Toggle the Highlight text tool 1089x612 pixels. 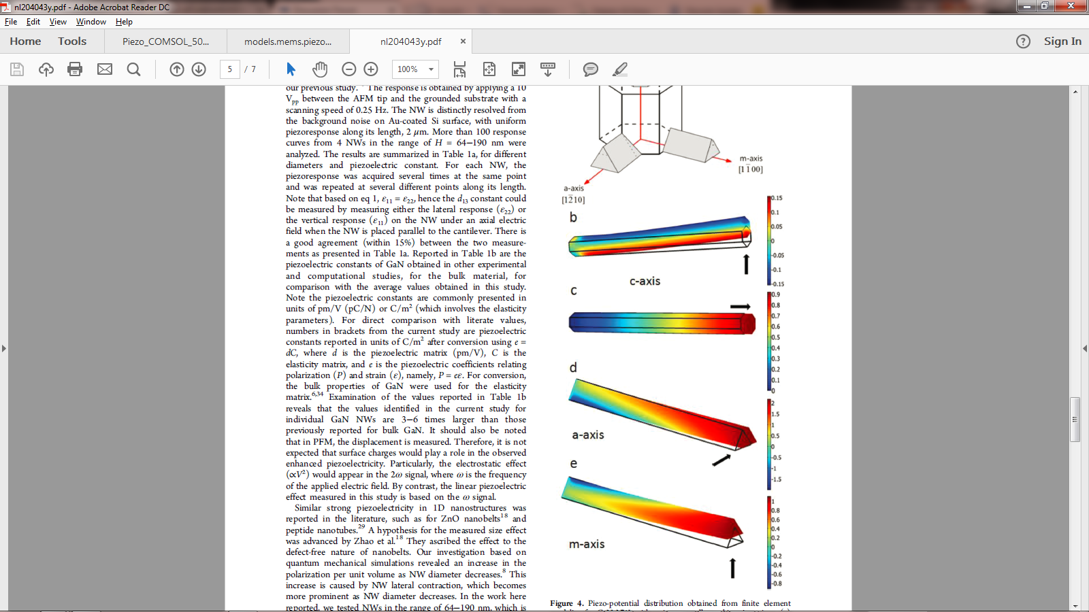620,69
